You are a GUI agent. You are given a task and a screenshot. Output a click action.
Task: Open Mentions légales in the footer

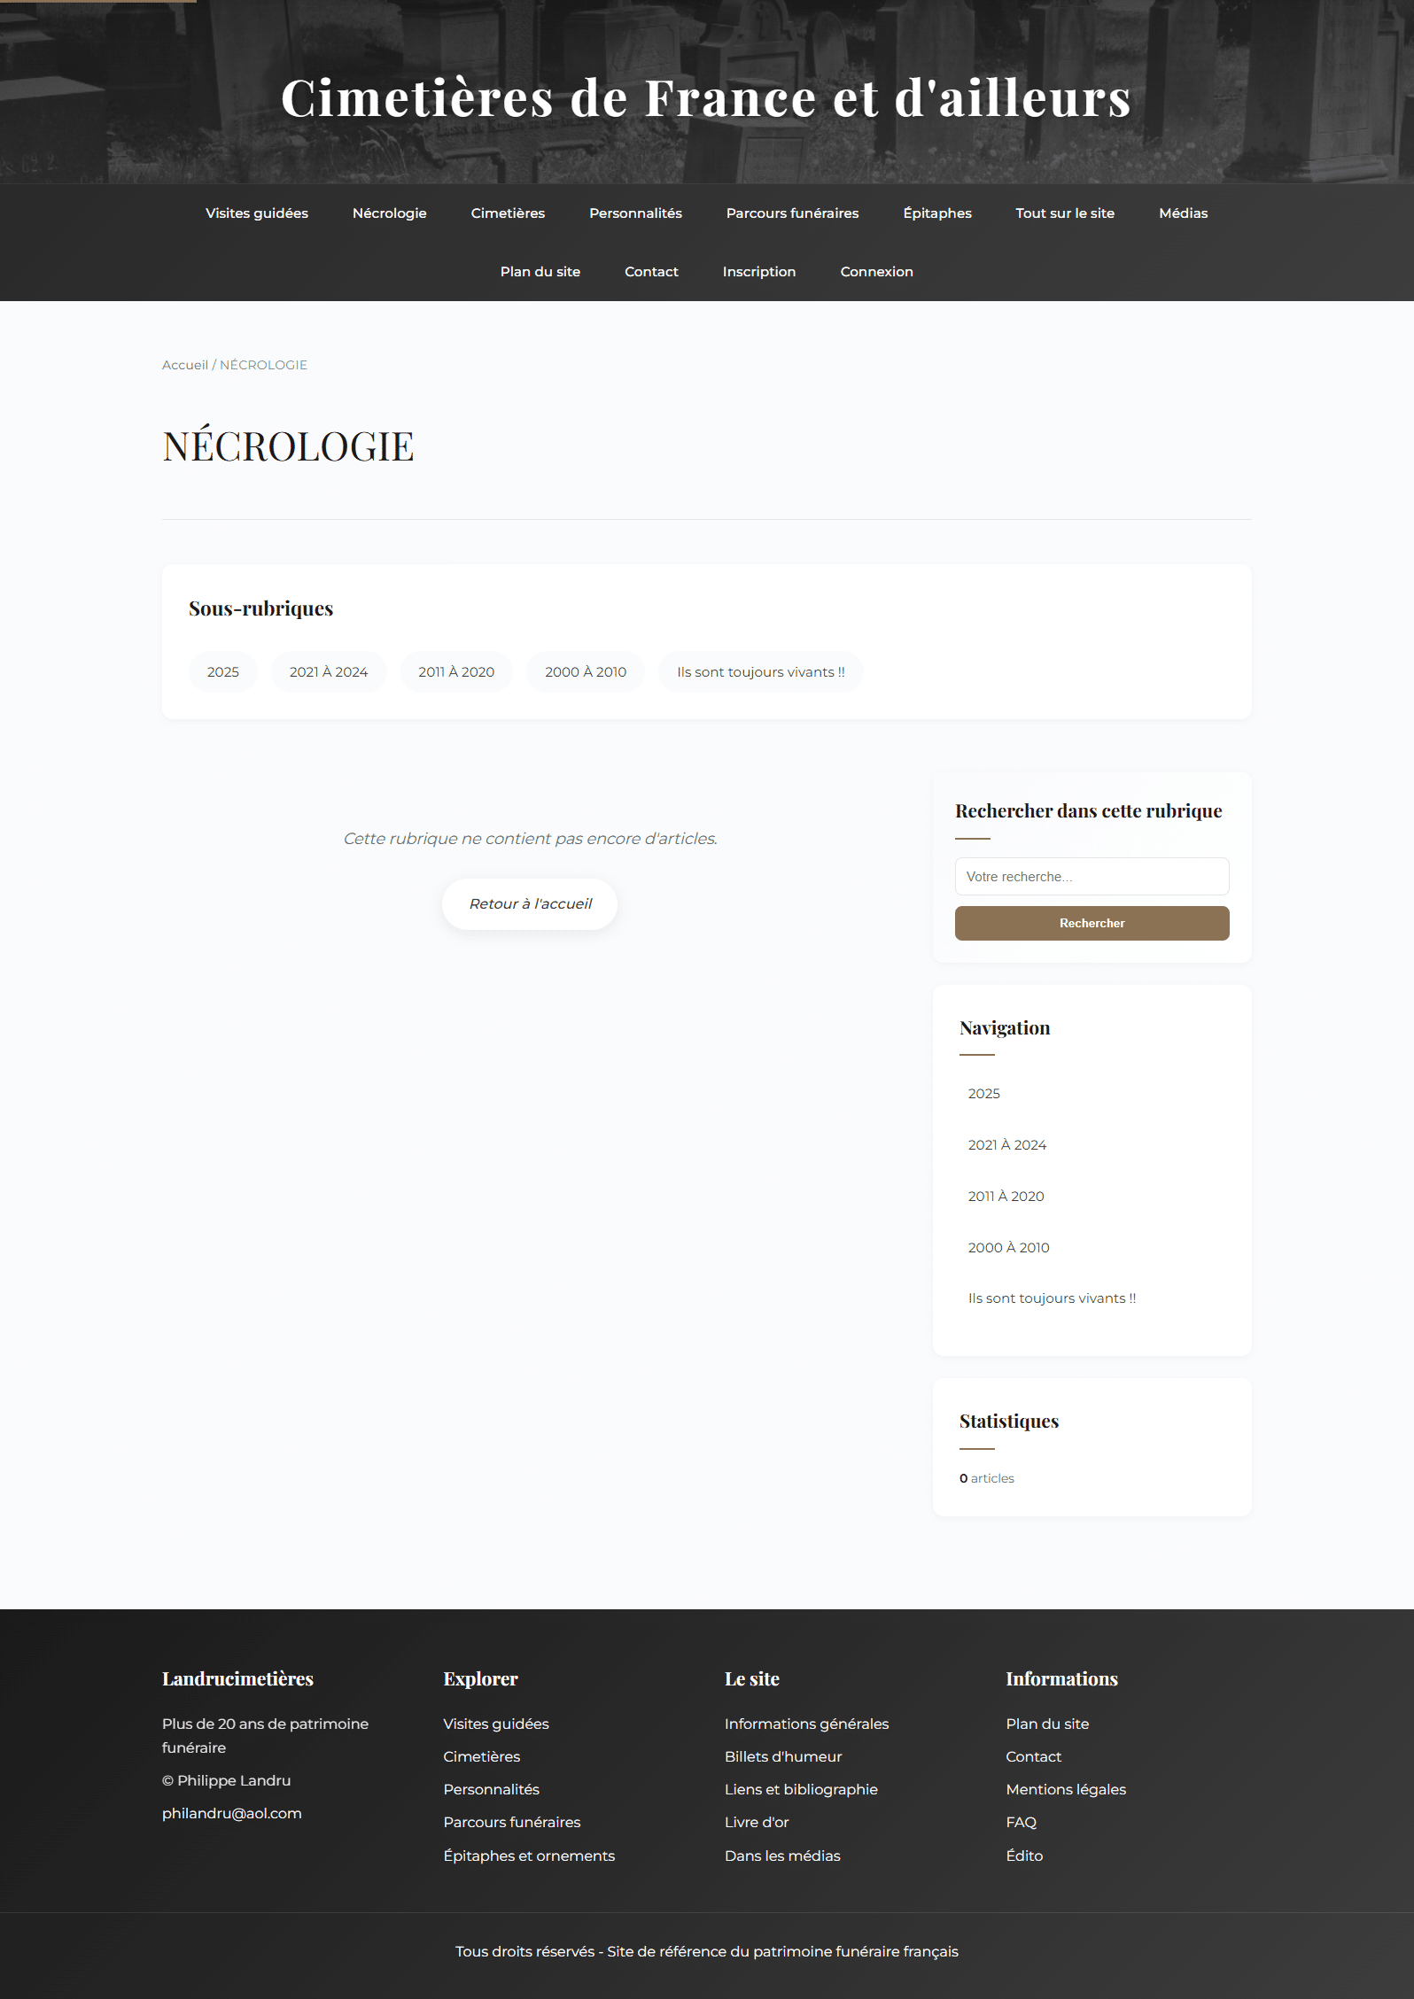1065,1789
